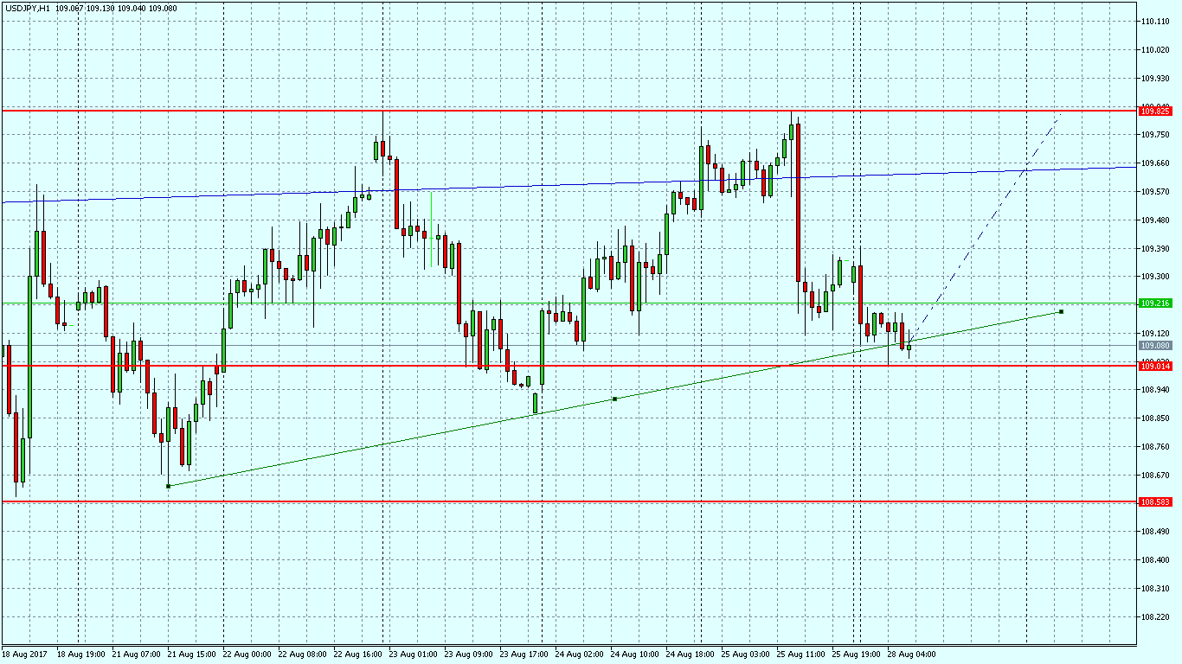Select the red 109.014 price label

pyautogui.click(x=1155, y=366)
